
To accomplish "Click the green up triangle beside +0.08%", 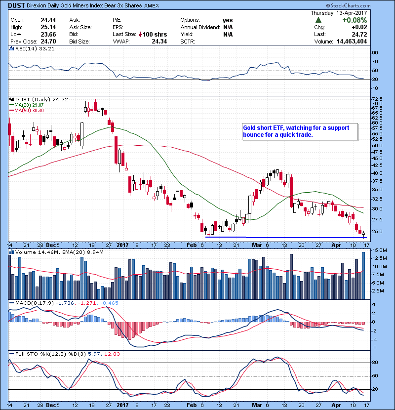I will coord(318,20).
